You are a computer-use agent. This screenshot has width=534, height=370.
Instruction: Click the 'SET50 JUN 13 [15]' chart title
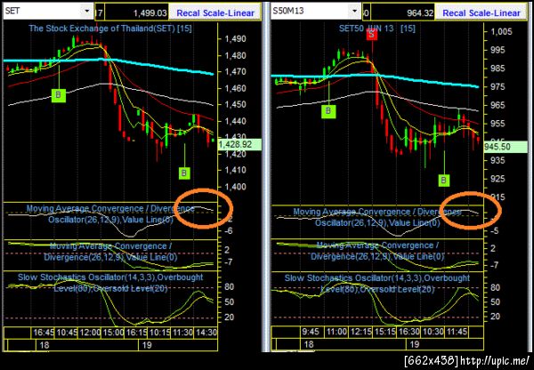click(377, 28)
